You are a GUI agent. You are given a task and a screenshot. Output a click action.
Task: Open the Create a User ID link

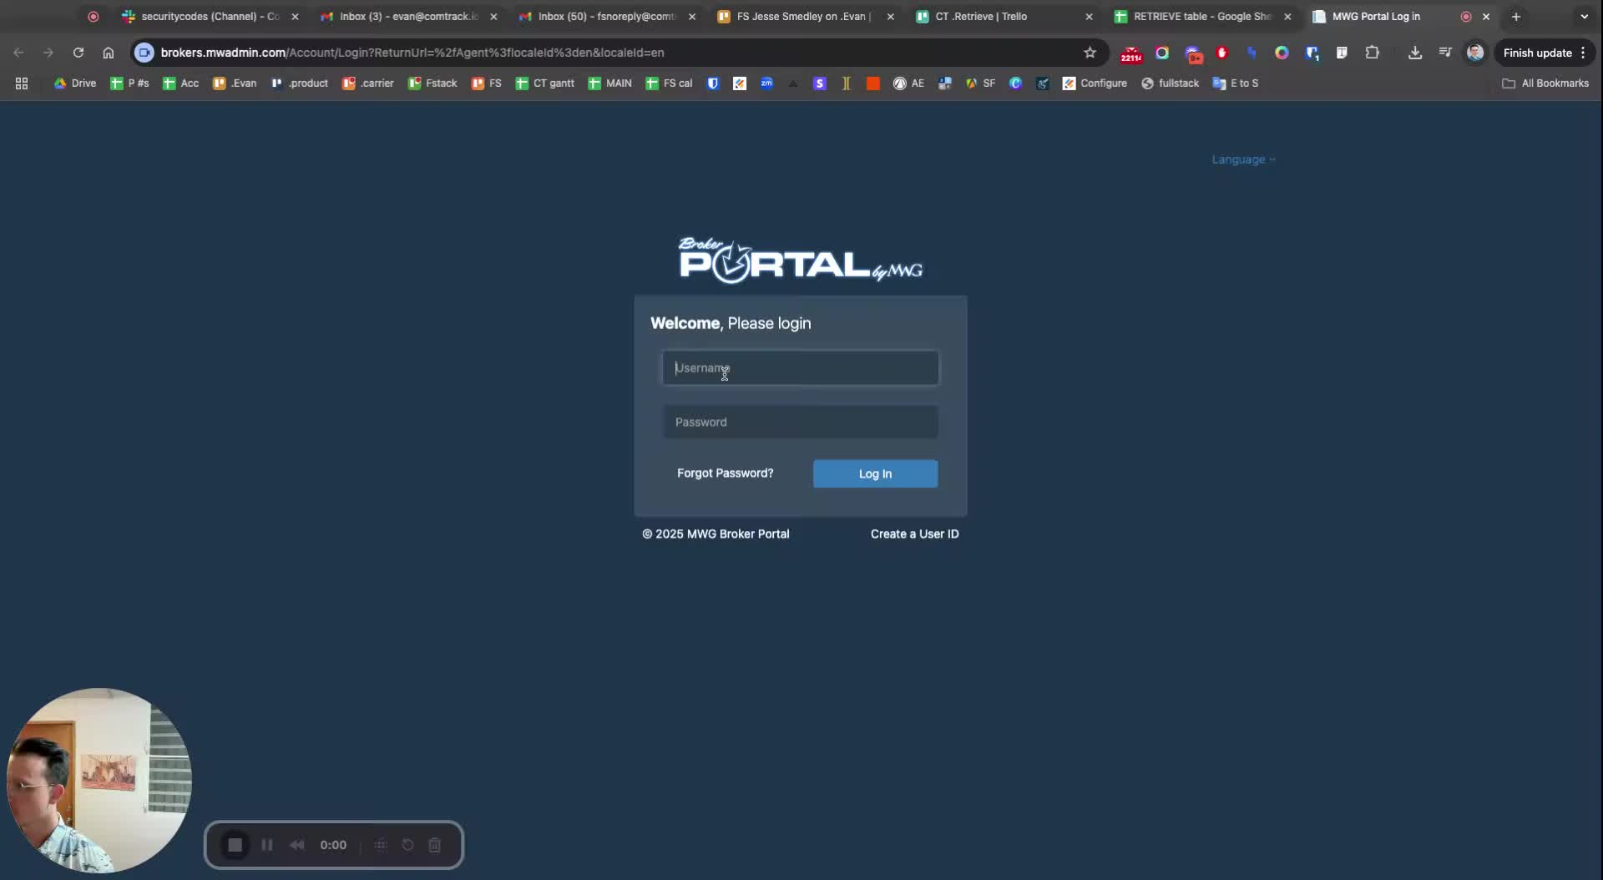tap(914, 534)
